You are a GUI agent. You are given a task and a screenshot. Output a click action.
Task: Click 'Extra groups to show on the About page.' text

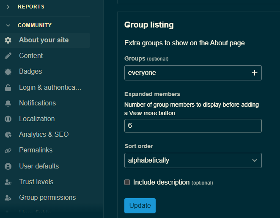pyautogui.click(x=185, y=43)
